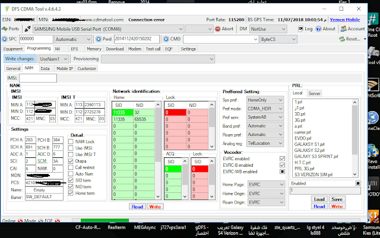
Task: Switch to the Mobile IP sub-tab
Action: pos(65,69)
